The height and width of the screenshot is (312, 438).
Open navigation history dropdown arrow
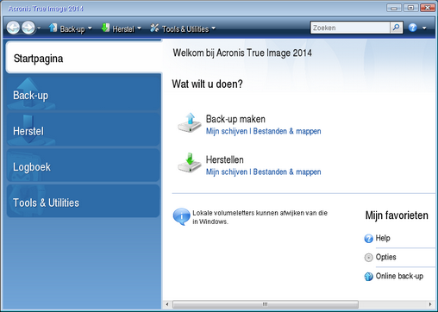[x=39, y=28]
